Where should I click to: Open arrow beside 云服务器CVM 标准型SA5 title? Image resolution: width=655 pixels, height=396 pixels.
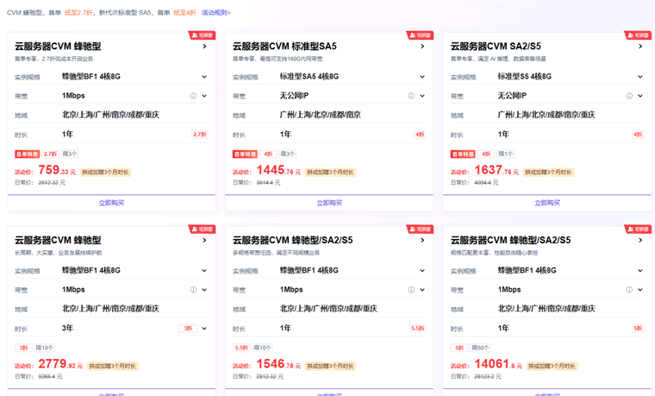pyautogui.click(x=422, y=47)
